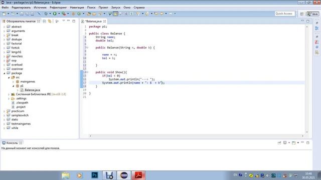
Task: Select the overload project
Action: [17, 64]
